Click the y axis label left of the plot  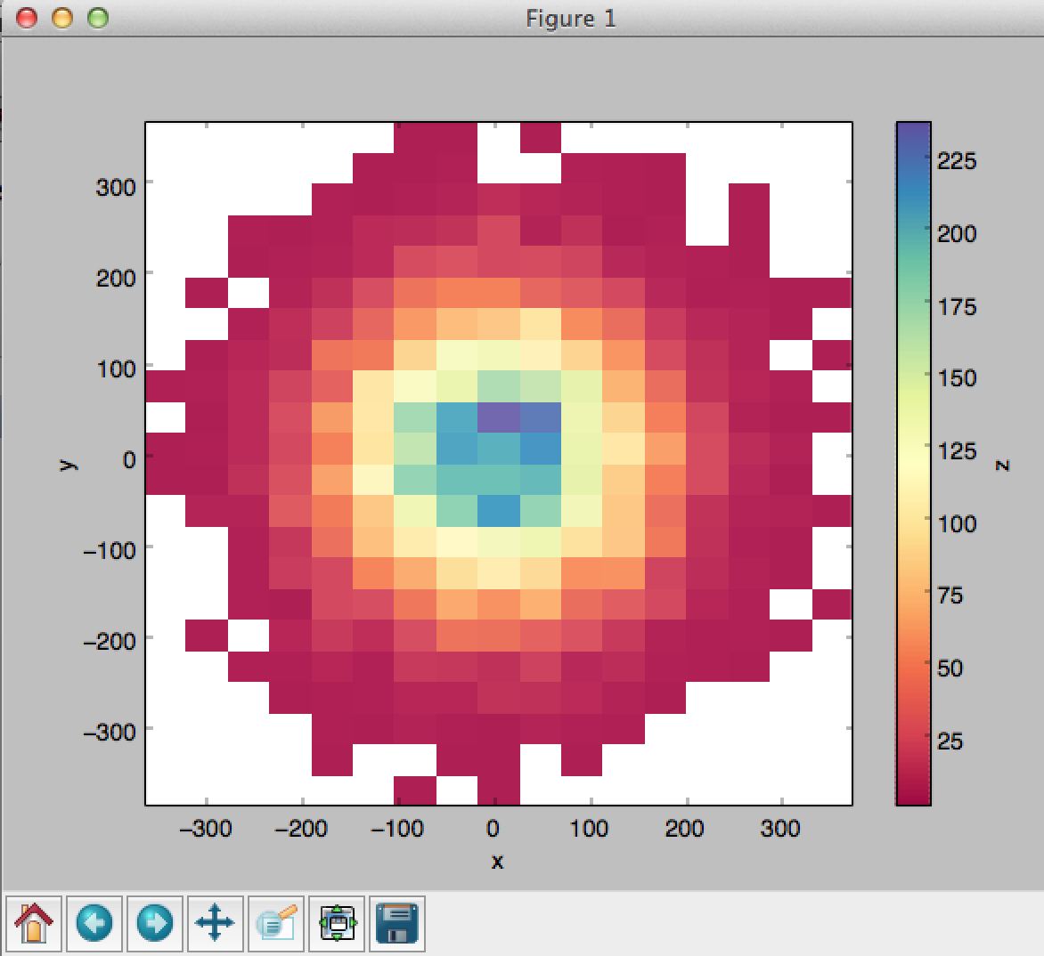pyautogui.click(x=66, y=463)
